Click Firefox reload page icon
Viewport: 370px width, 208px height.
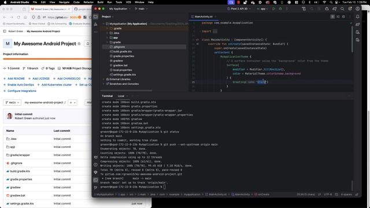[18, 17]
